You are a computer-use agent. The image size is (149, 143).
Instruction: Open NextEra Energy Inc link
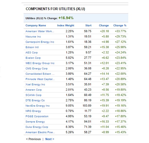pos(38,106)
